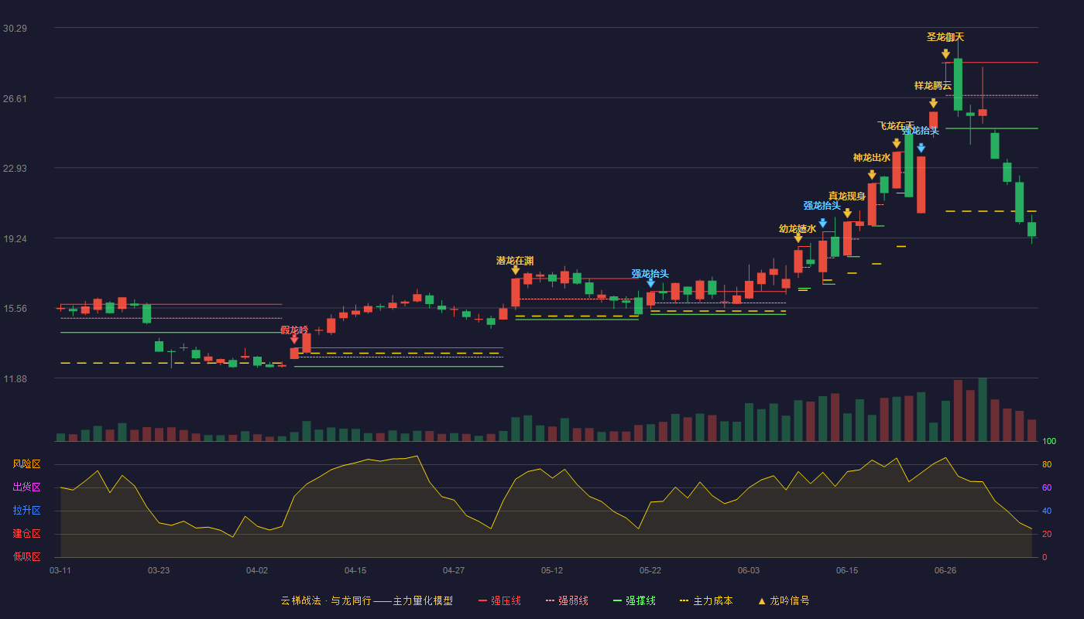
Task: Click blue 强龙抬头 arrow beside 真龙现身
Action: coord(822,223)
